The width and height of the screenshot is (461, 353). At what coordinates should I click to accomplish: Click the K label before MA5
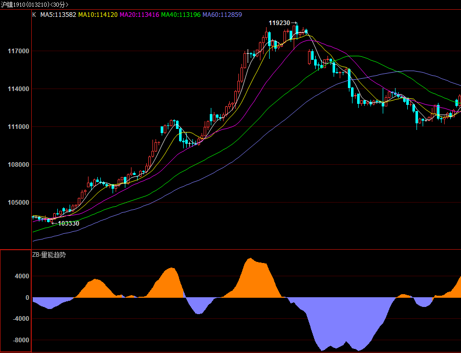click(x=34, y=15)
